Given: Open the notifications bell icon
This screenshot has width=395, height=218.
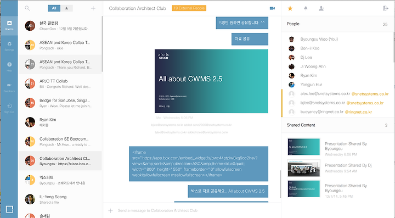Looking at the screenshot, I should (306, 8).
